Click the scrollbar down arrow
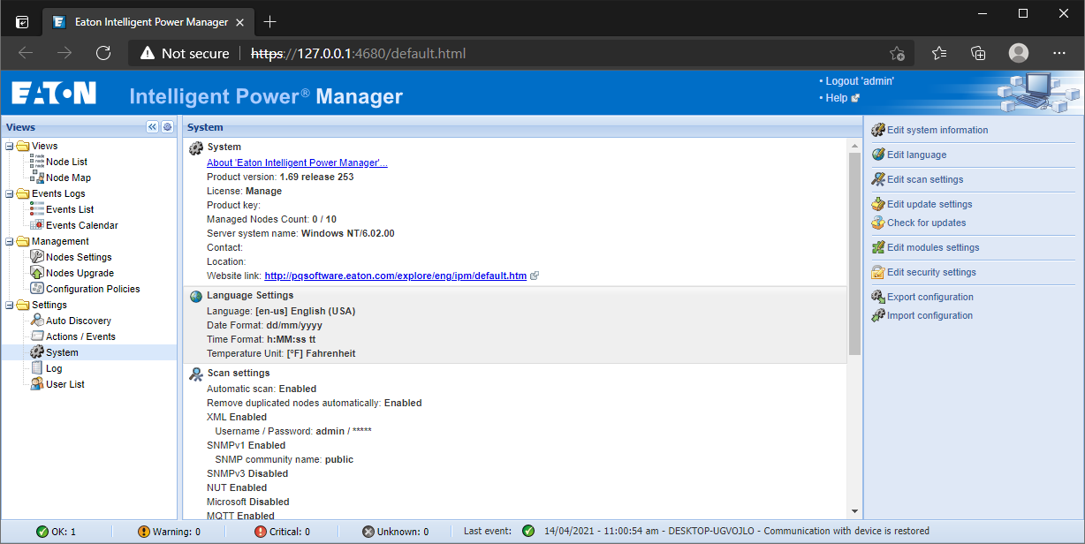1085x544 pixels. coord(854,510)
